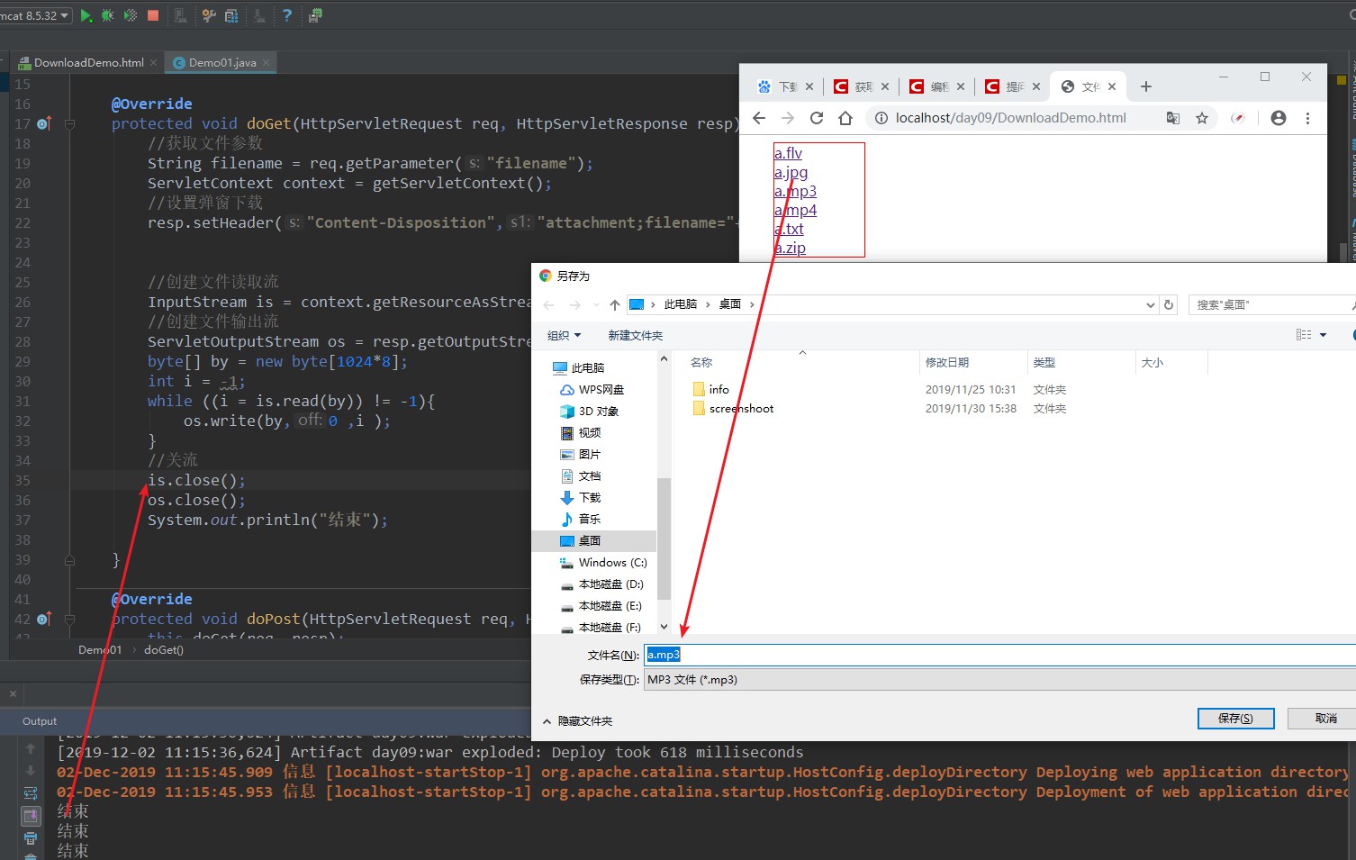Viewport: 1356px width, 860px height.
Task: Click the 新建文件夹 button
Action: point(635,335)
